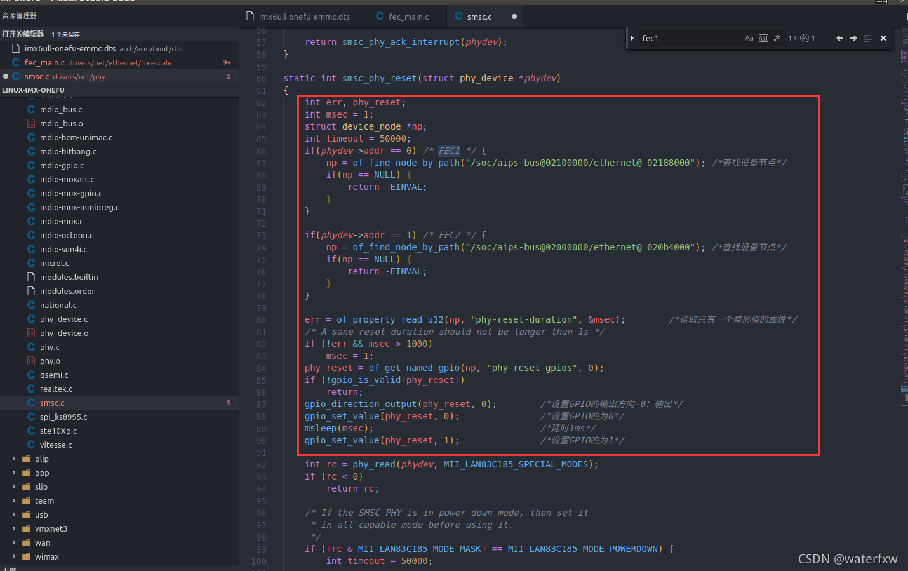Open mdio-mux-mmioreg.c file
908x571 pixels.
pos(119,207)
